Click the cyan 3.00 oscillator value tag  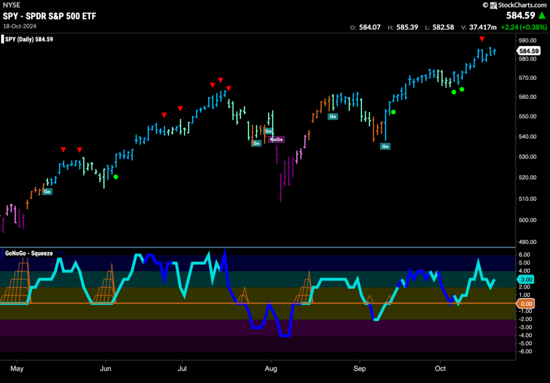click(525, 279)
